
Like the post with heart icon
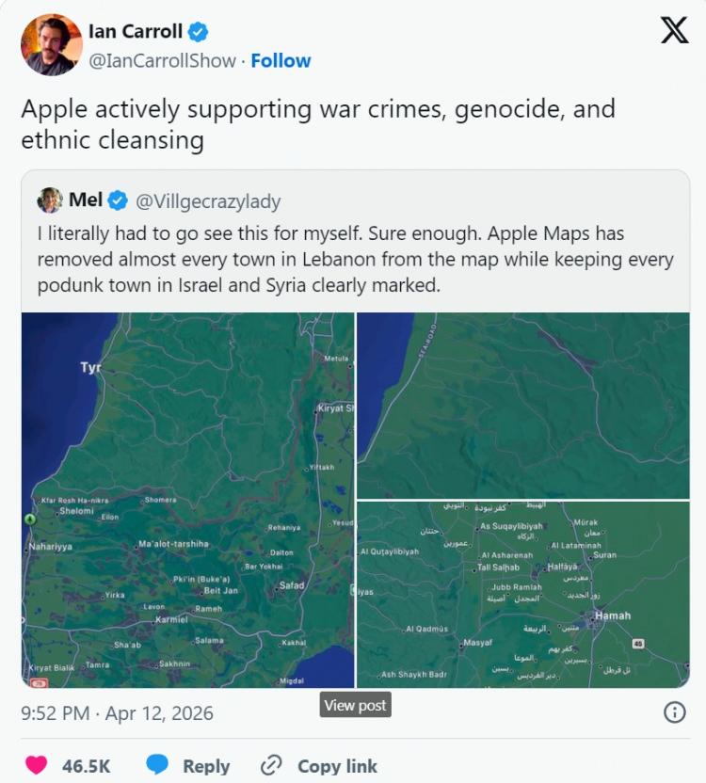[x=36, y=765]
